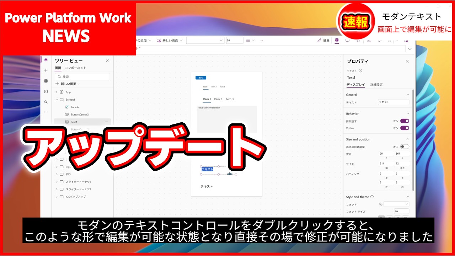Expand the スライダードーナツ2 node
The width and height of the screenshot is (455, 256).
[57, 189]
